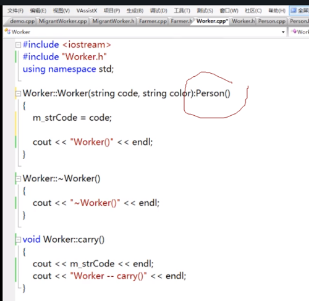Image resolution: width=309 pixels, height=301 pixels.
Task: Open the 视图(V) menu
Action: pyautogui.click(x=61, y=11)
